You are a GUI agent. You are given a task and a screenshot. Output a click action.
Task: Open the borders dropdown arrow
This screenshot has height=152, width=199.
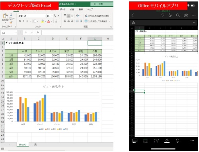[38, 21]
